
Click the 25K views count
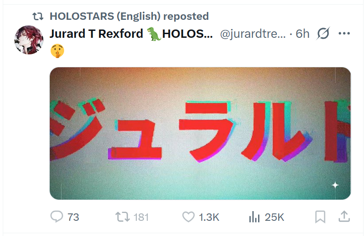[x=275, y=217]
